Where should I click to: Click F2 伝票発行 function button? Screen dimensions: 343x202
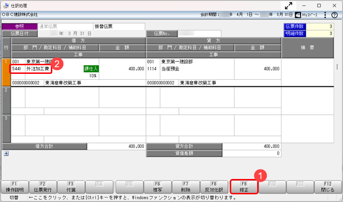43,187
